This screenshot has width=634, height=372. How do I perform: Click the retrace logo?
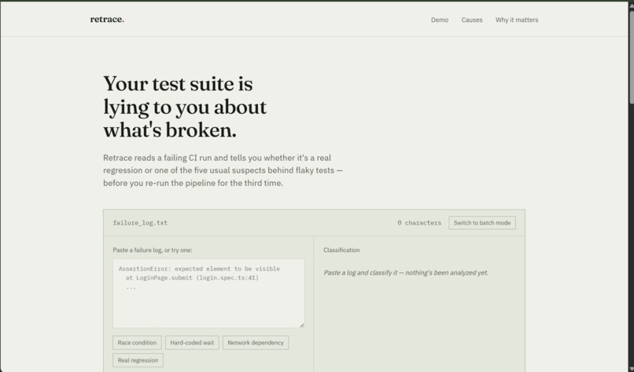pos(107,20)
